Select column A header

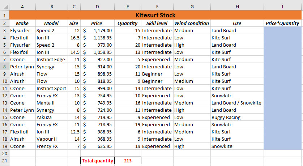22,7
